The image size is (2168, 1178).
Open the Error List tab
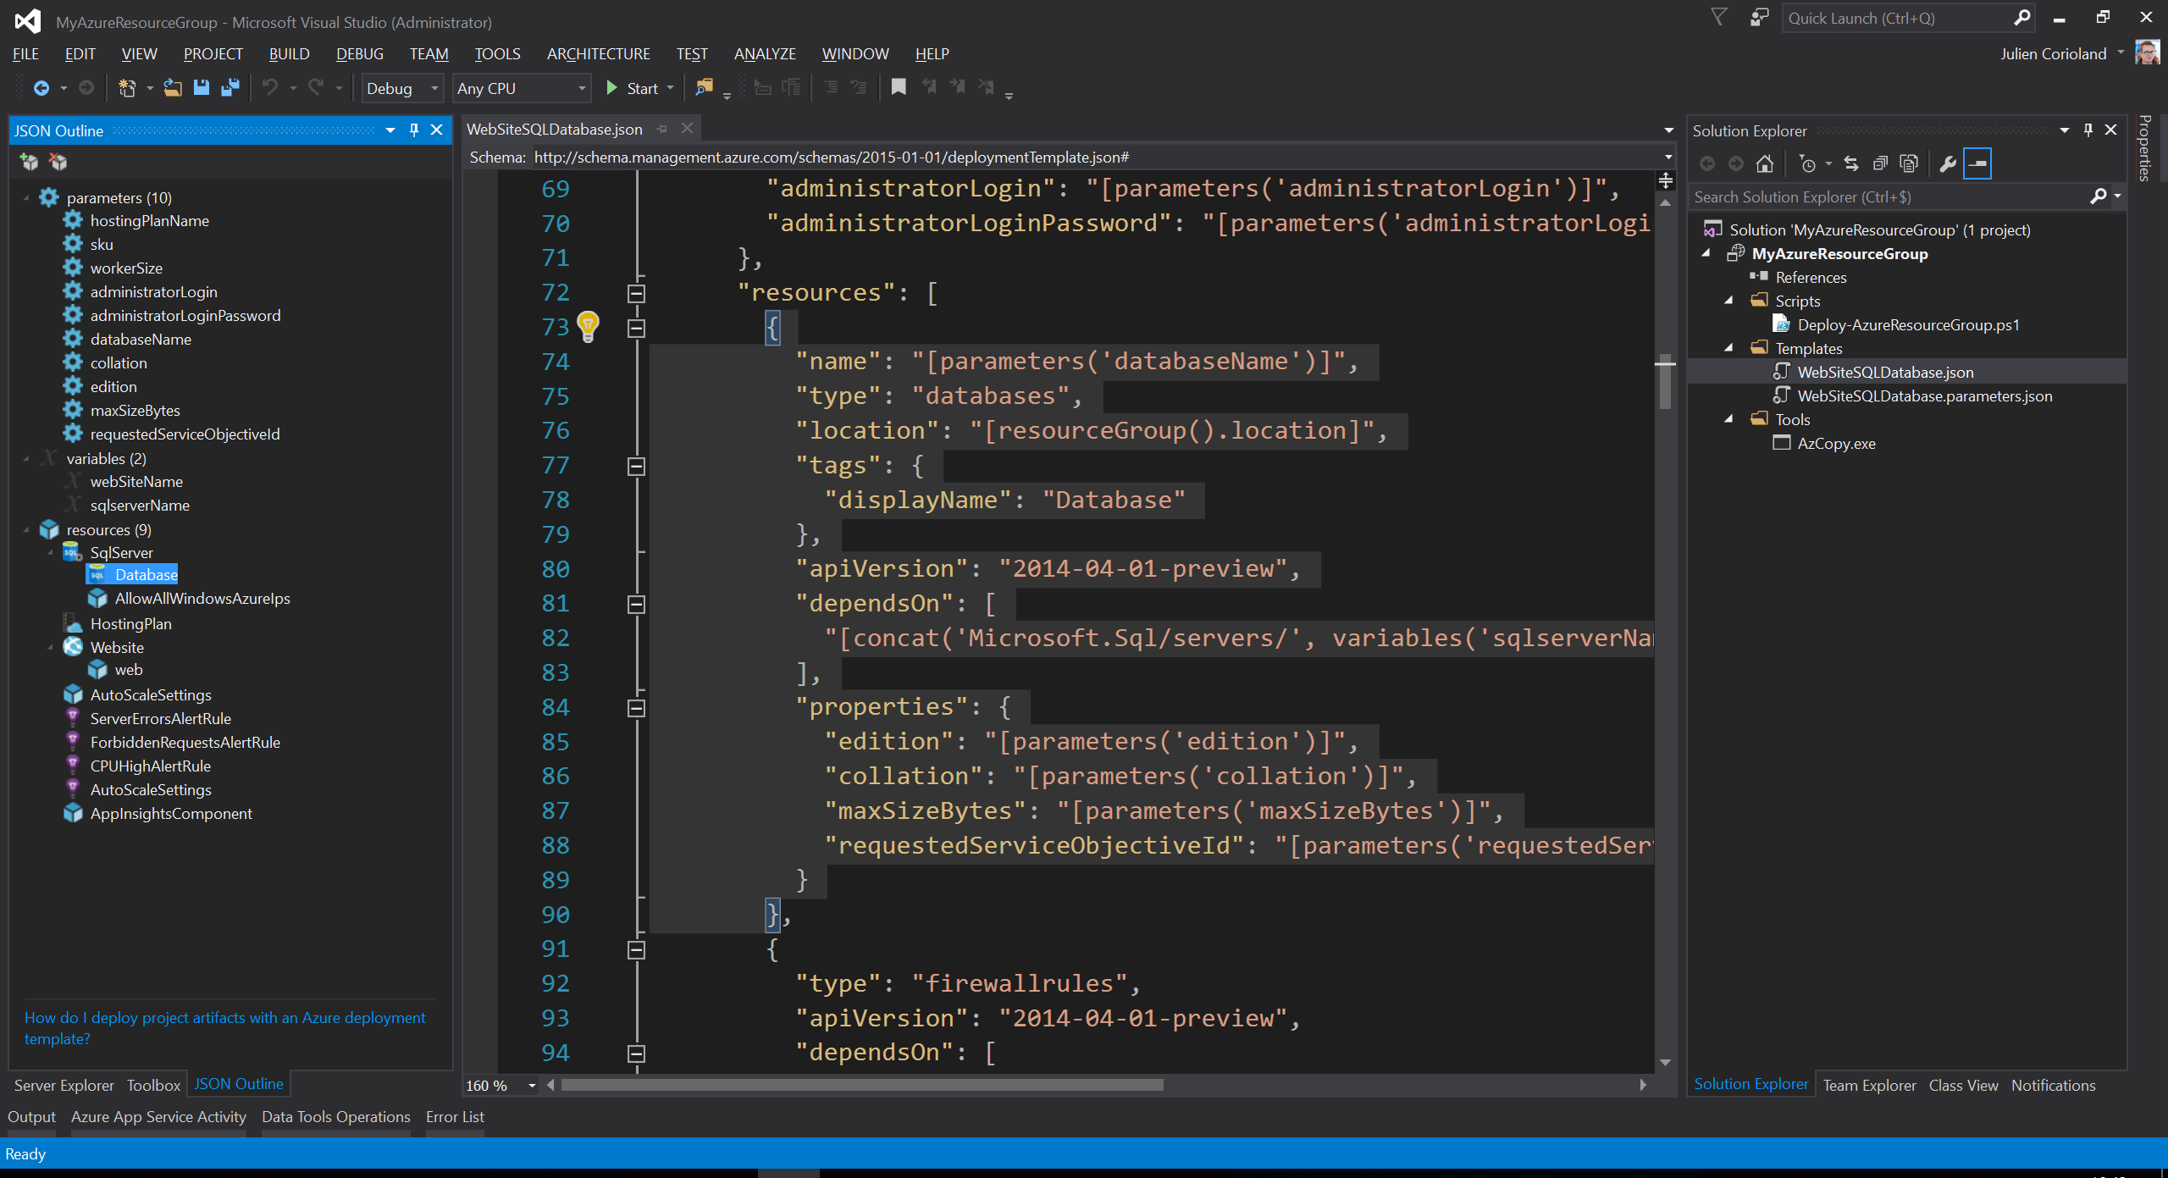tap(455, 1116)
